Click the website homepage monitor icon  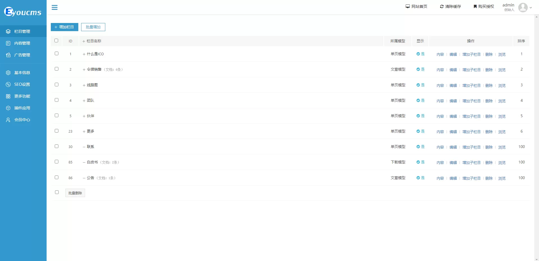pos(408,6)
